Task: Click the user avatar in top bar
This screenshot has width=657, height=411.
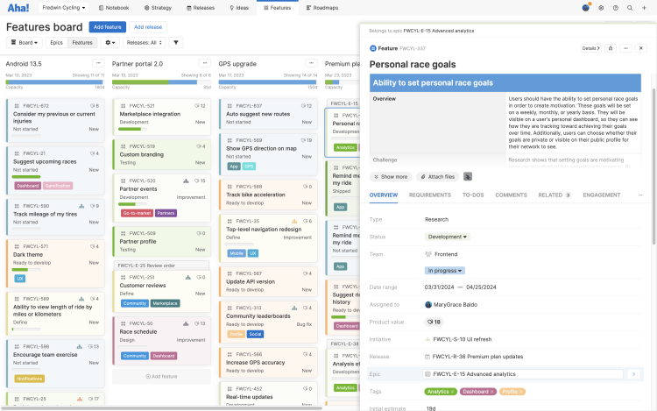Action: click(x=586, y=8)
